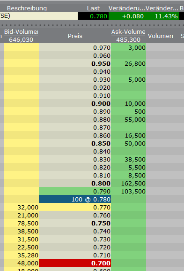
Task: Click the Preis column header
Action: pos(75,36)
